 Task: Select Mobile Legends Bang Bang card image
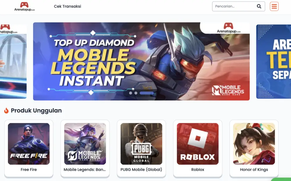click(85, 144)
